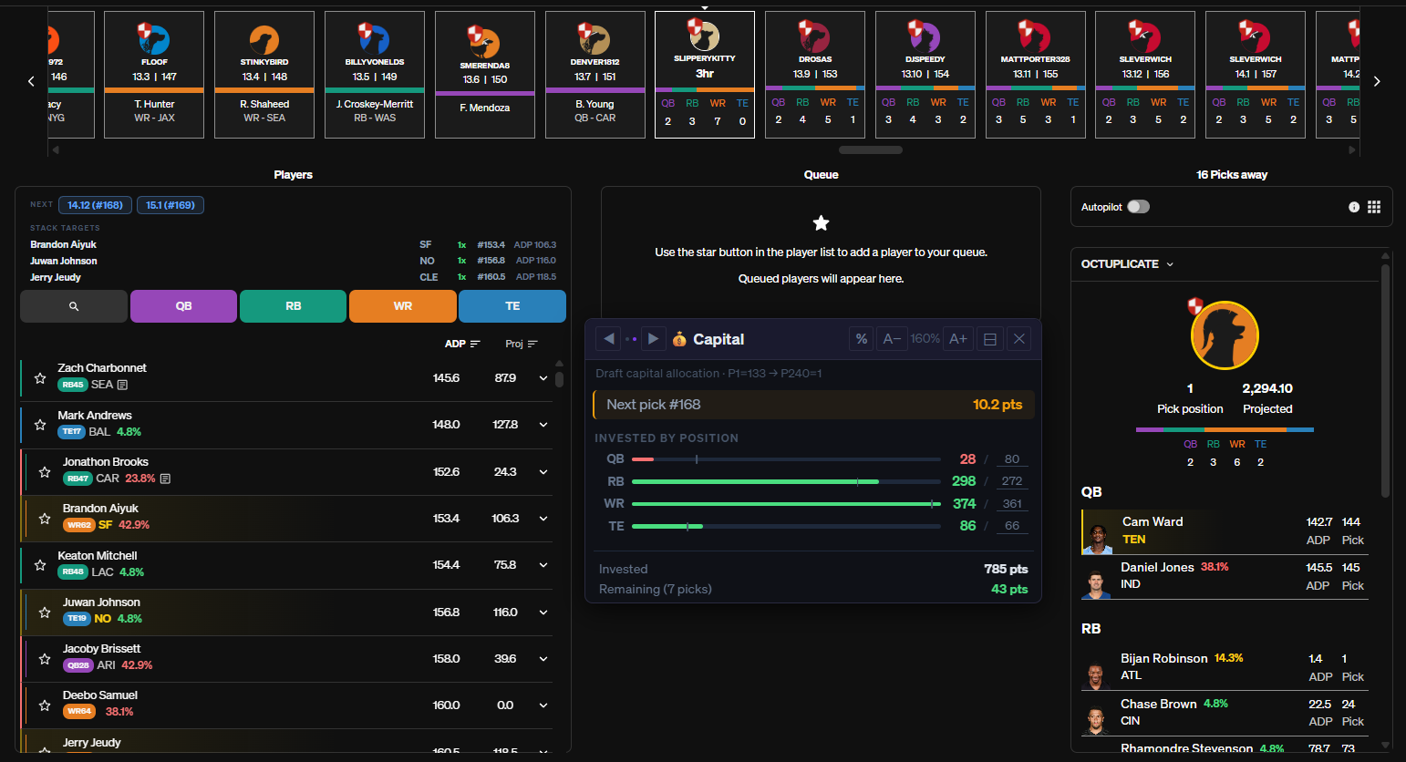Open STINKYBIRD pick card R. Shaheed

point(264,75)
